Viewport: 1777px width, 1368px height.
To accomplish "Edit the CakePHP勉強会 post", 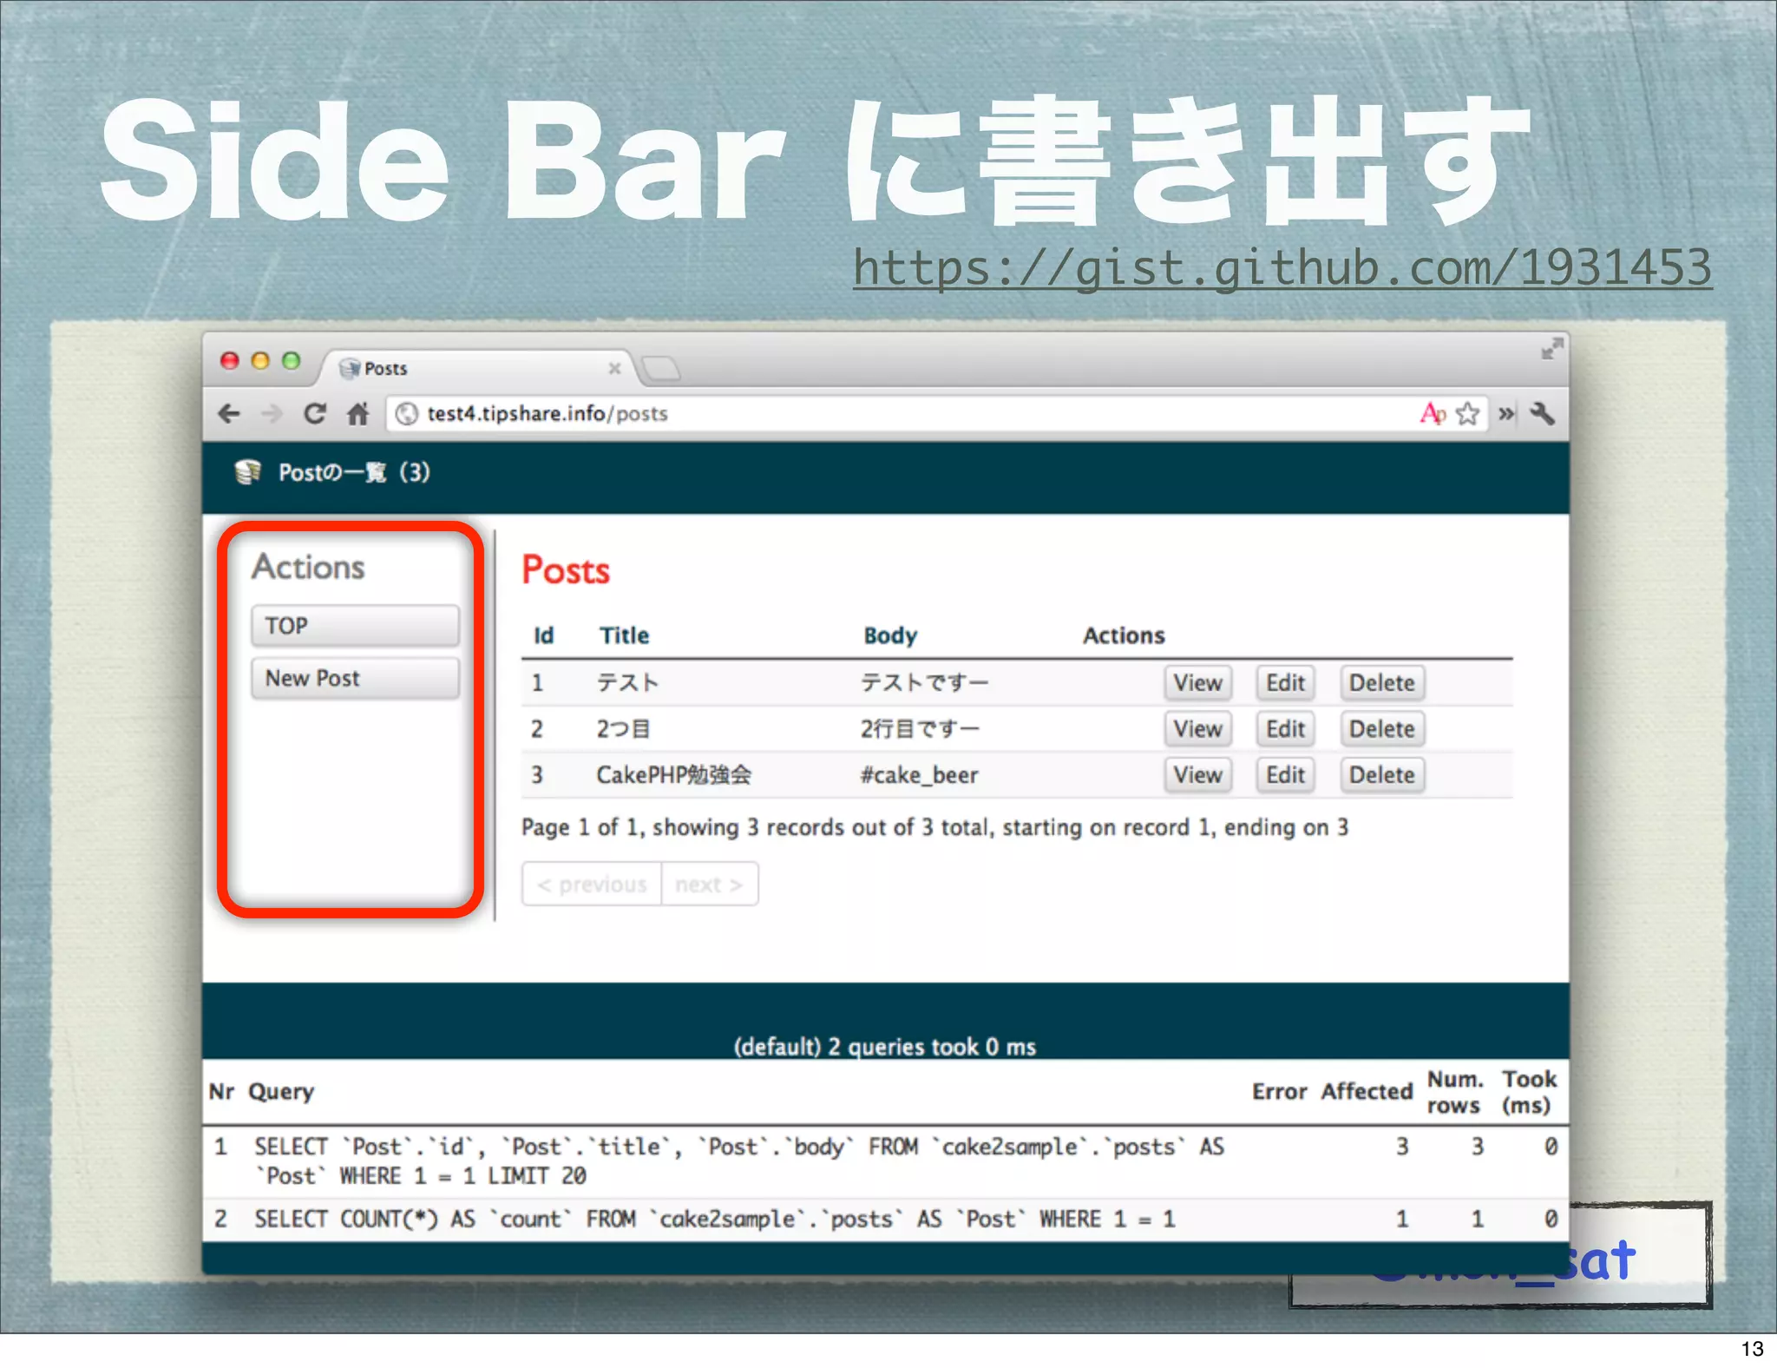I will coord(1285,774).
